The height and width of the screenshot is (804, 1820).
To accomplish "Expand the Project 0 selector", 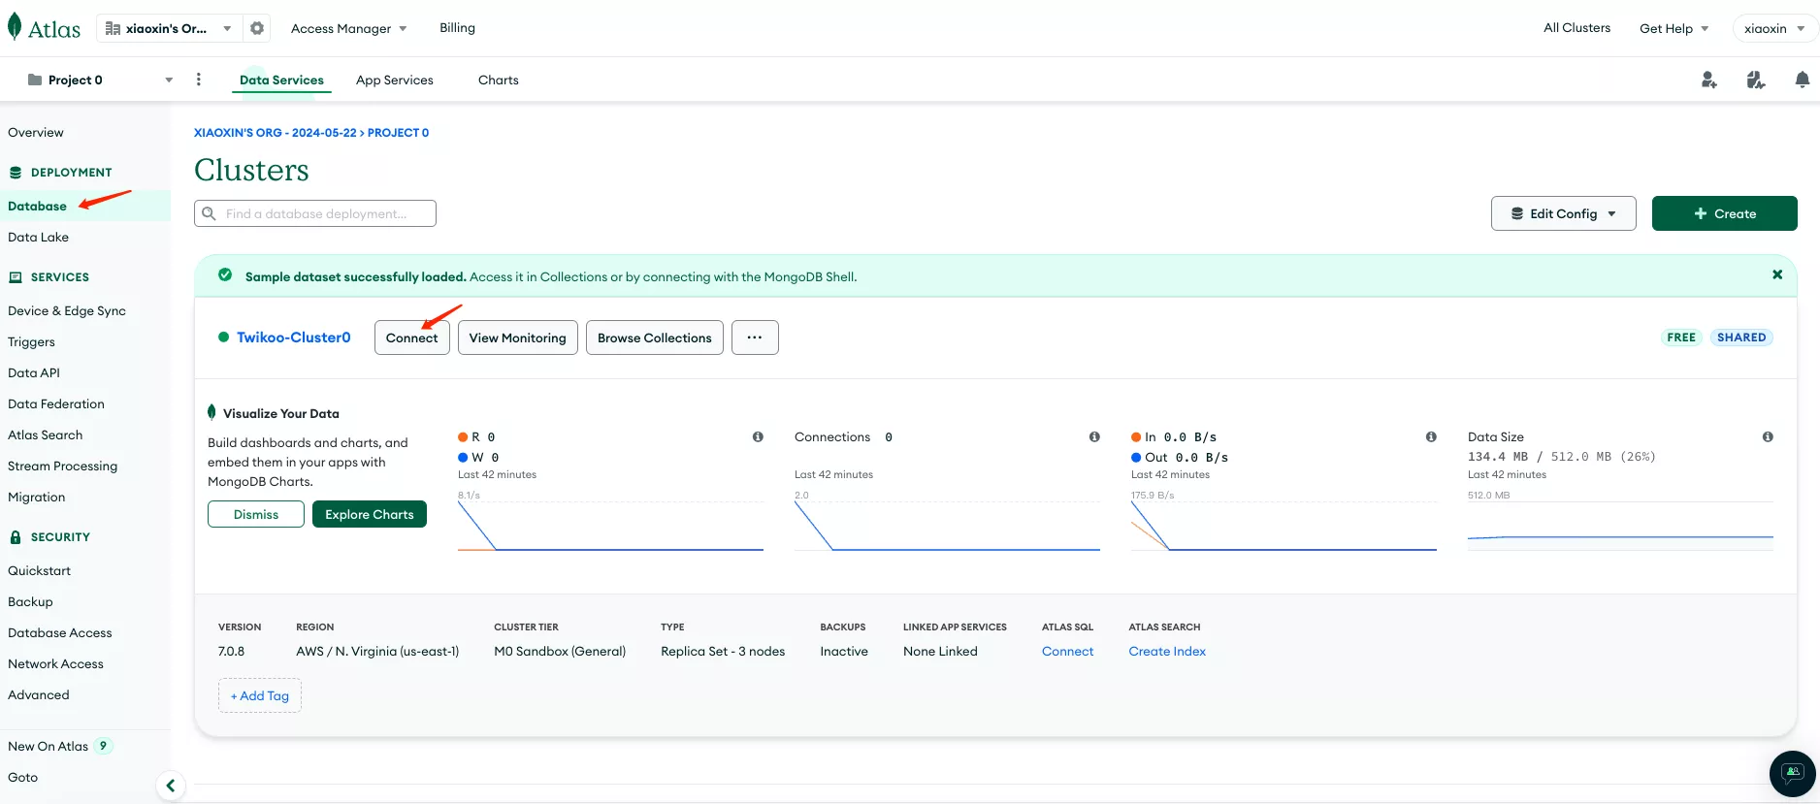I will click(x=101, y=80).
